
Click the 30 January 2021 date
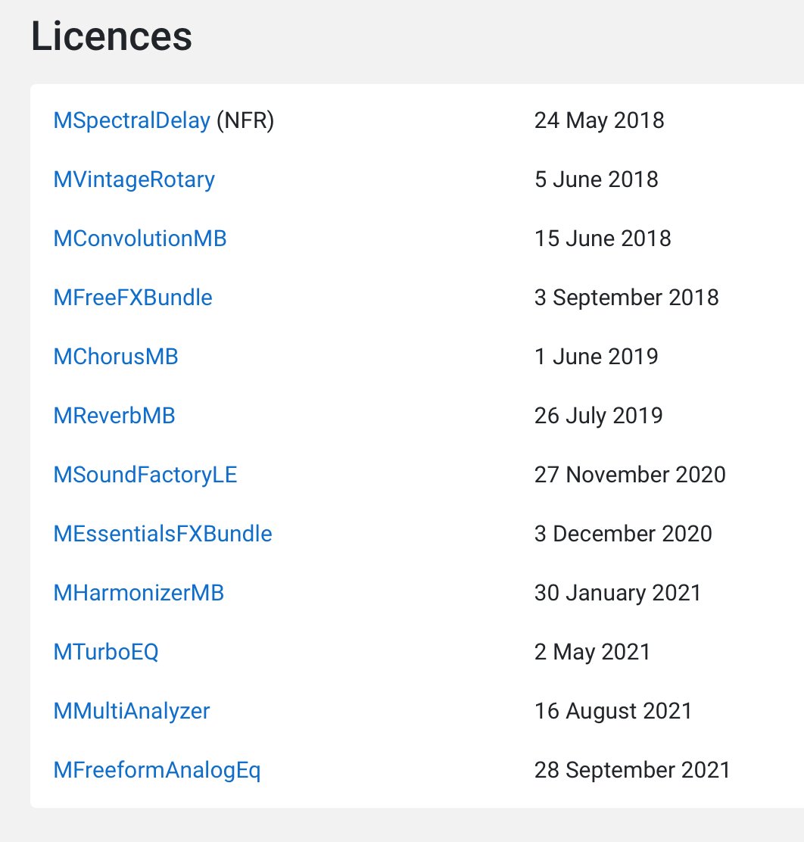(x=619, y=593)
